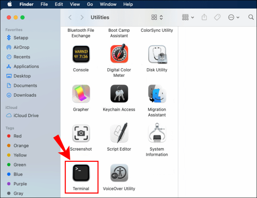
Task: Select the Green tag
Action: point(16,164)
